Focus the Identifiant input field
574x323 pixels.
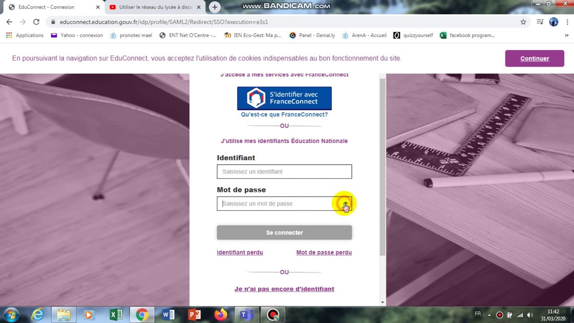click(284, 171)
